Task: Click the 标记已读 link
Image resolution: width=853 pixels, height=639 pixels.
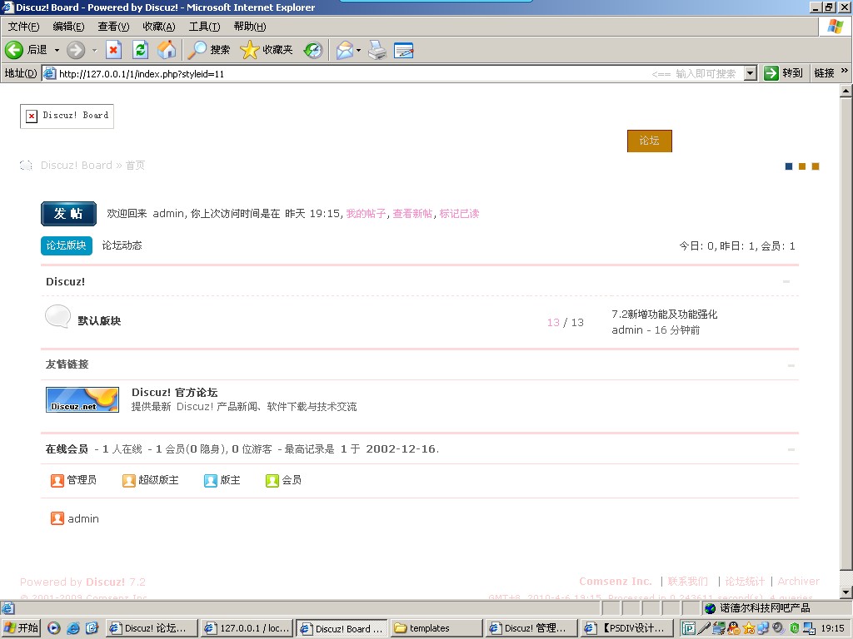Action: pyautogui.click(x=459, y=214)
